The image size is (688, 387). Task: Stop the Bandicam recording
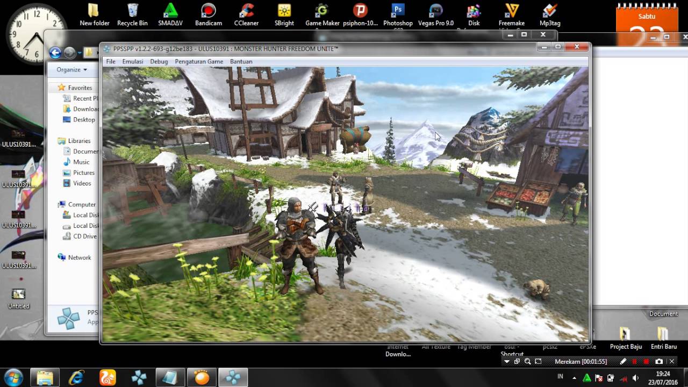click(x=646, y=362)
